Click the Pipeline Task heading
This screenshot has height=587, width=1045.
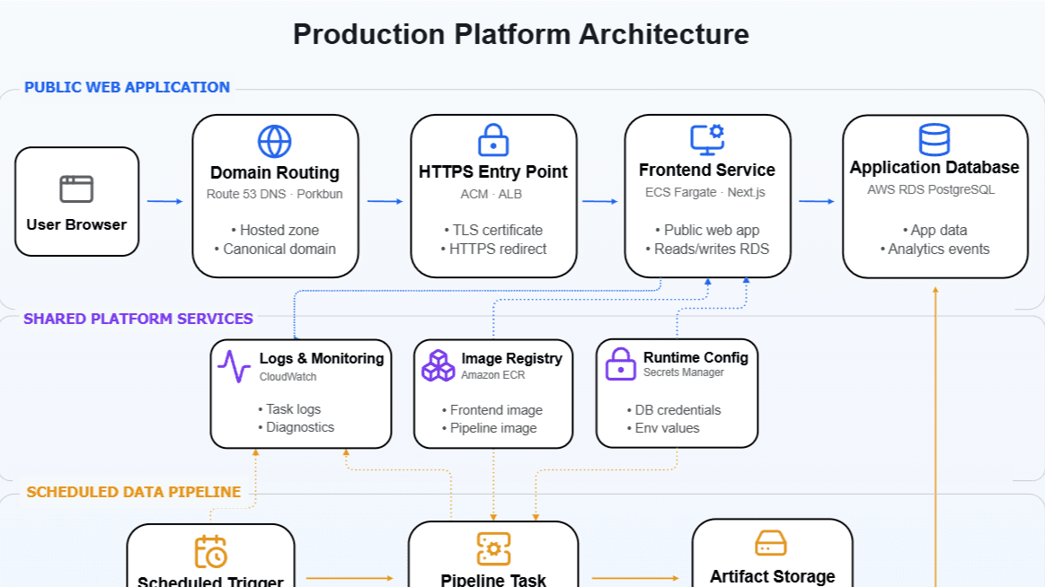(x=493, y=580)
